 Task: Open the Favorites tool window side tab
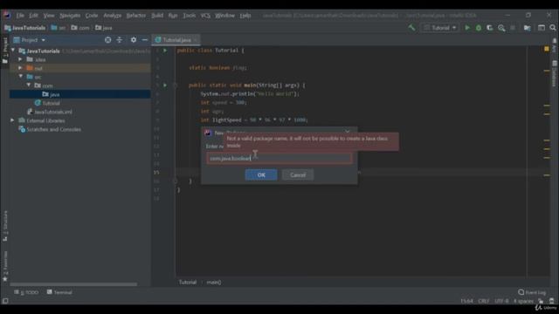(x=5, y=265)
